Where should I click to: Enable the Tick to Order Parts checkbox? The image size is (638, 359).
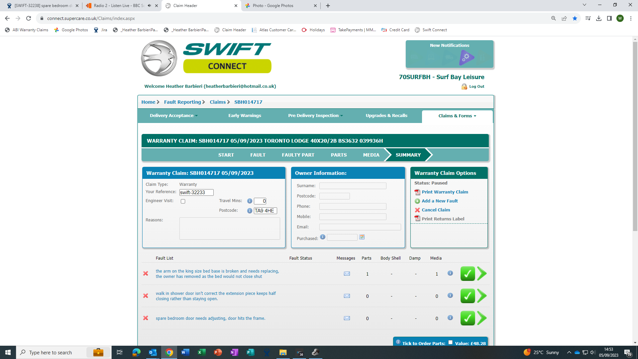450,342
